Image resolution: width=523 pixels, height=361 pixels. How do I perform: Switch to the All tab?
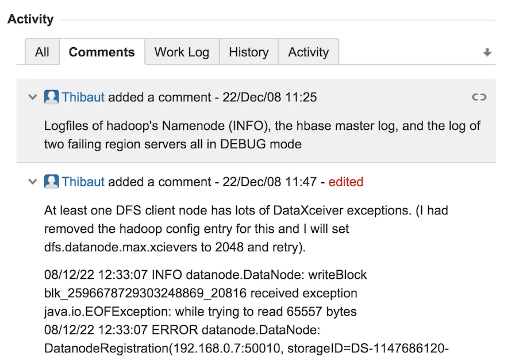42,52
